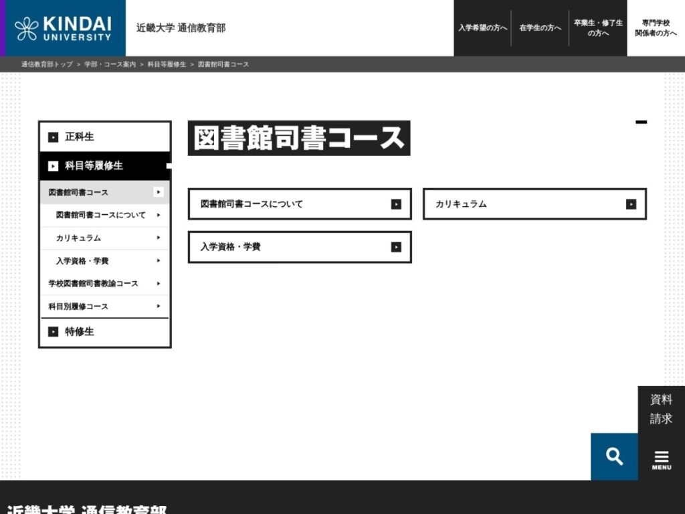Select sidebar 図書館司書コース item
This screenshot has width=685, height=514.
pyautogui.click(x=105, y=192)
